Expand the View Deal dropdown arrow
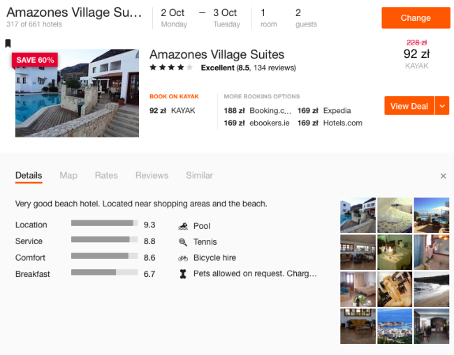The width and height of the screenshot is (454, 355). 442,106
